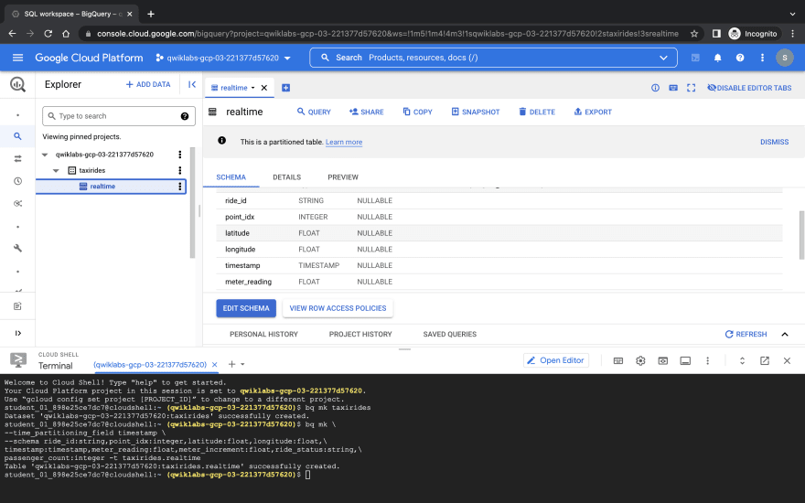805x503 pixels.
Task: Switch to the DETAILS tab
Action: tap(286, 177)
